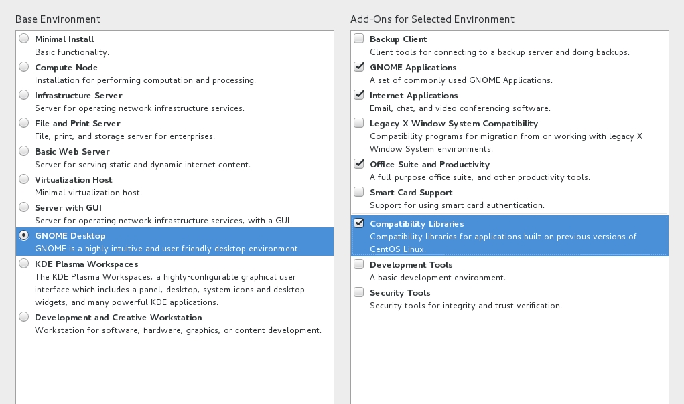This screenshot has width=684, height=404.
Task: Click the Infrastructure Server title text
Action: 78,96
